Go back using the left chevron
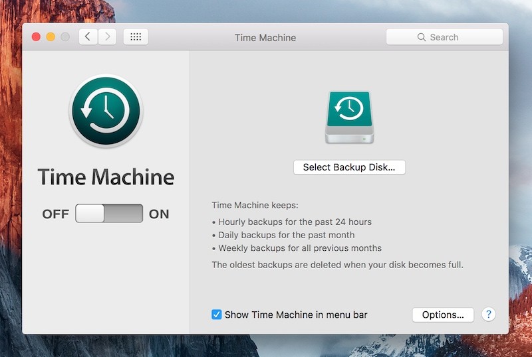This screenshot has width=532, height=357. point(88,37)
